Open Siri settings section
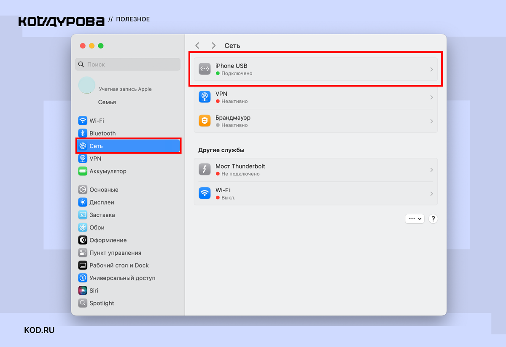The height and width of the screenshot is (347, 506). click(x=128, y=291)
